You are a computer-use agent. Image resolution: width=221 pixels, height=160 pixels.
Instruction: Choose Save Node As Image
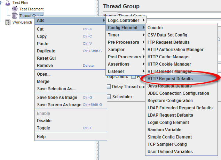click(x=57, y=98)
